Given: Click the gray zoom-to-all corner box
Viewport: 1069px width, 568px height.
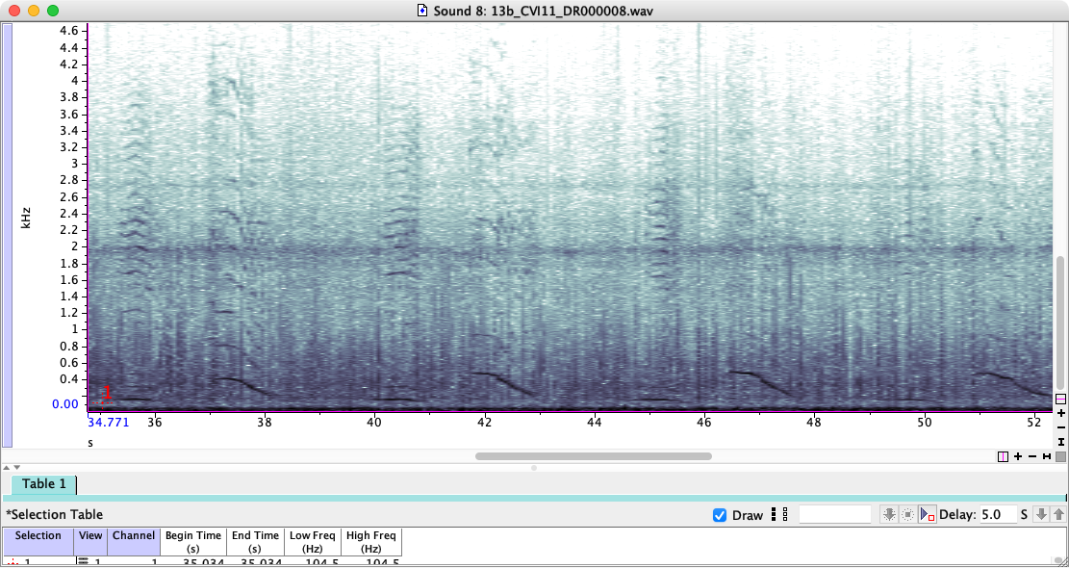Looking at the screenshot, I should [x=1060, y=456].
